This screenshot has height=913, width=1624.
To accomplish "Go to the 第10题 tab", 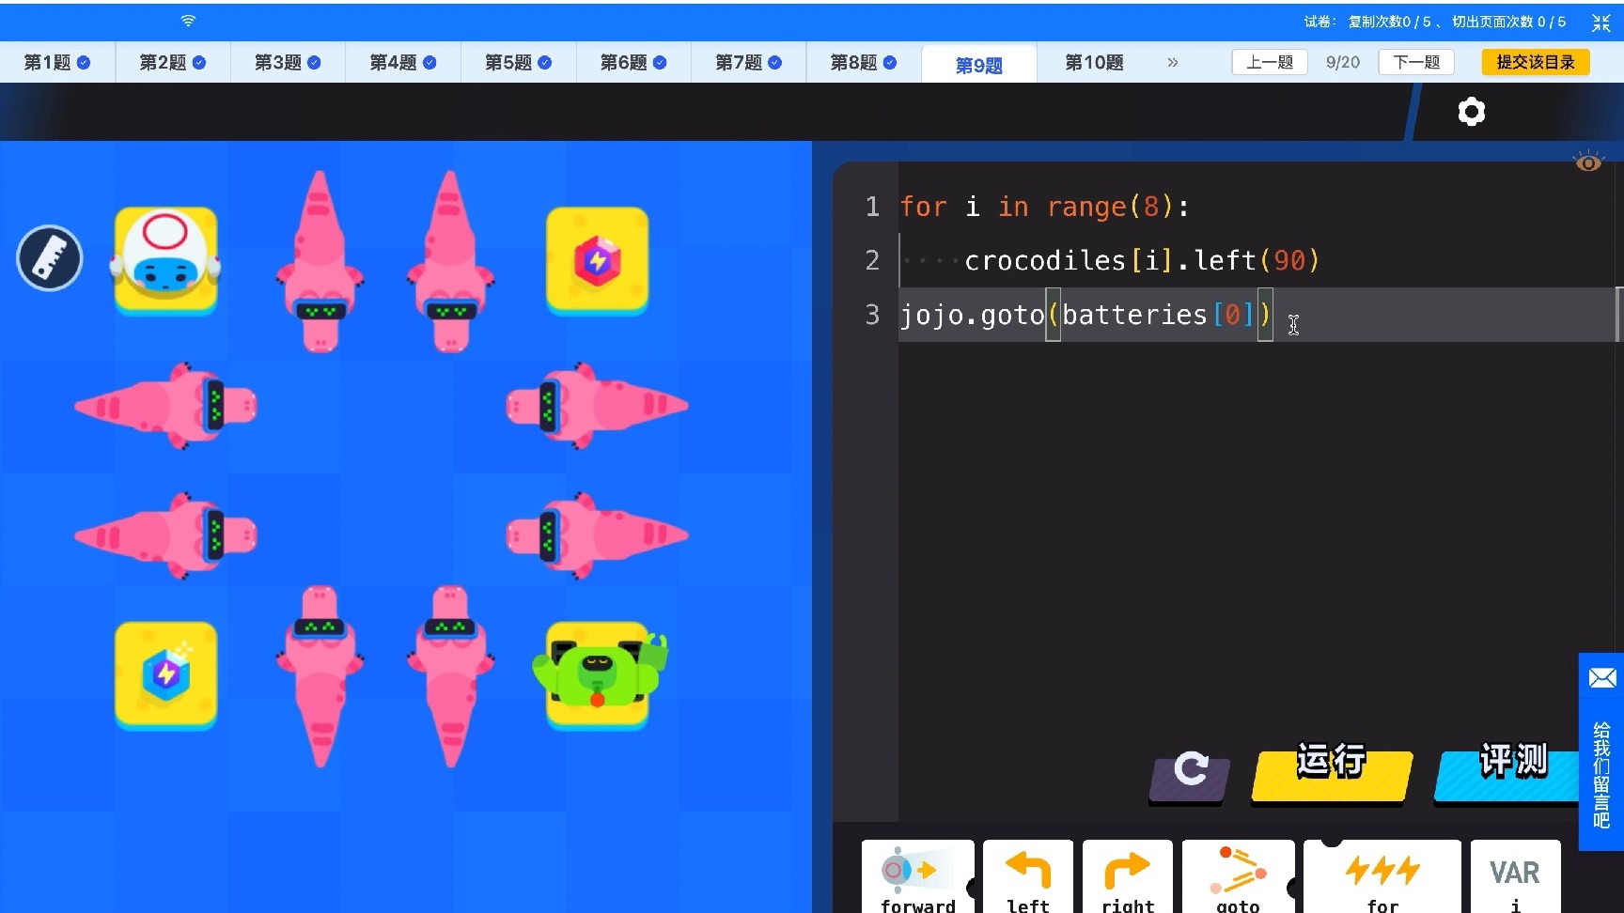I will (1094, 62).
